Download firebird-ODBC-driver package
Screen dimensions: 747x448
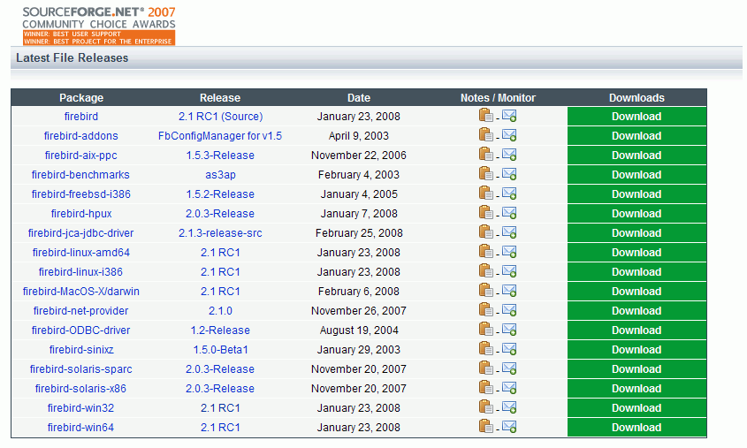(636, 330)
